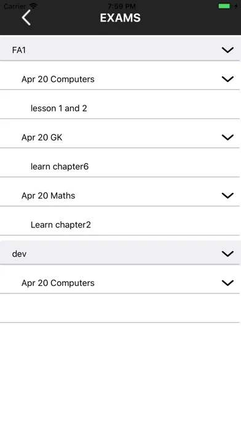
Task: Tap the green battery indicator icon
Action: [224, 6]
